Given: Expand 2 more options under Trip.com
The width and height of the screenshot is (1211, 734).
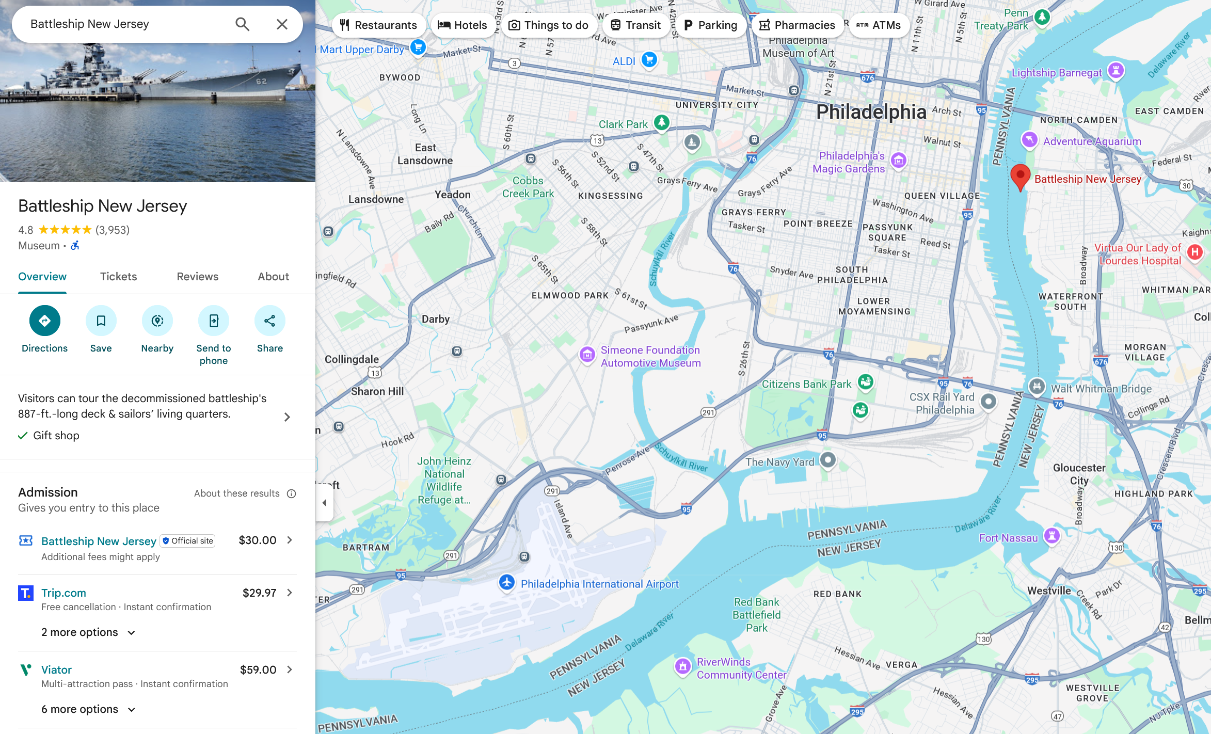Looking at the screenshot, I should click(x=88, y=632).
